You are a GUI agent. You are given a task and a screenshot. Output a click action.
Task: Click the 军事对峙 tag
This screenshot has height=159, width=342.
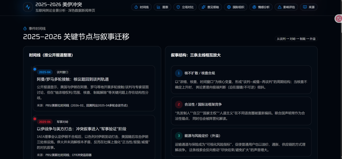tap(62, 122)
